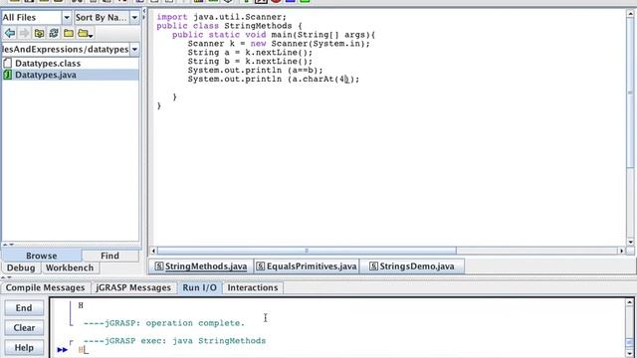Image resolution: width=637 pixels, height=358 pixels.
Task: Click the green Datatypes.java file icon
Action: [7, 75]
